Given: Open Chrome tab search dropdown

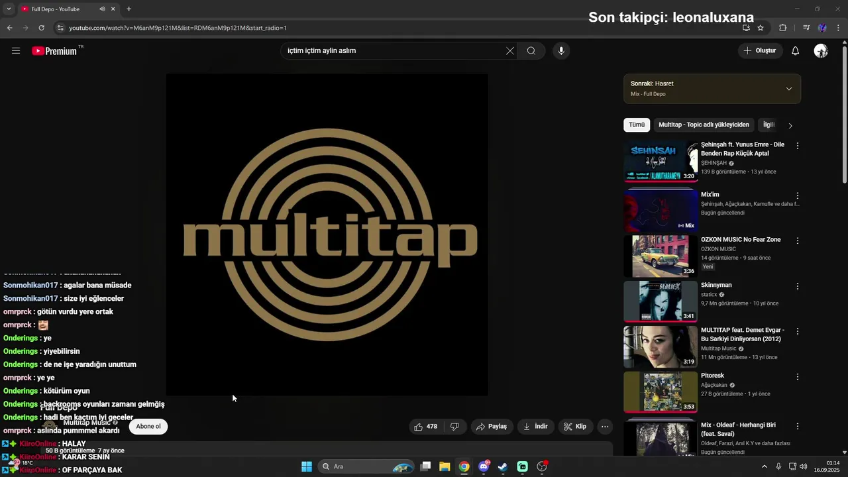Looking at the screenshot, I should [9, 9].
